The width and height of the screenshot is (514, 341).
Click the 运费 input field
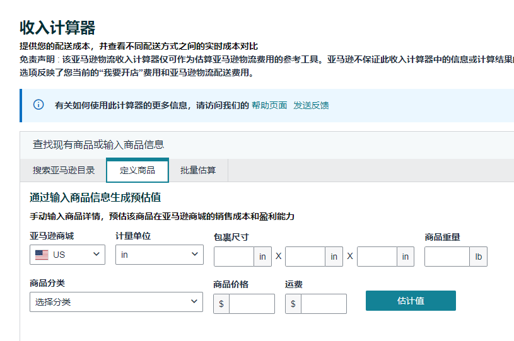point(324,304)
